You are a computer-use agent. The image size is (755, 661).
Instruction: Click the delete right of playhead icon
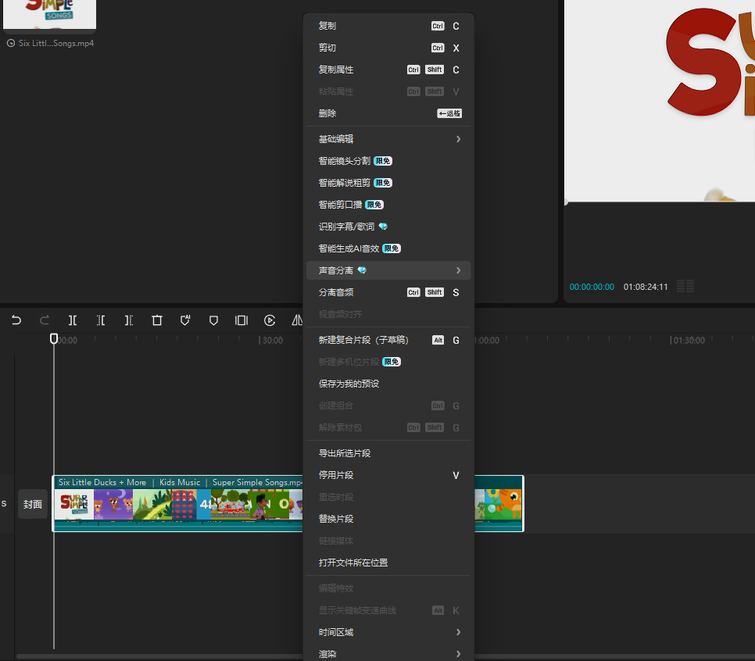click(129, 320)
